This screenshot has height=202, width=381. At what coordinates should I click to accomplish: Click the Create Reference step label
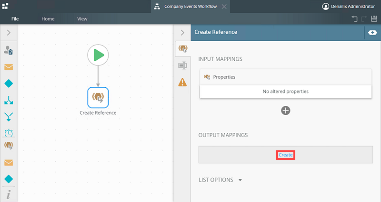tap(98, 113)
